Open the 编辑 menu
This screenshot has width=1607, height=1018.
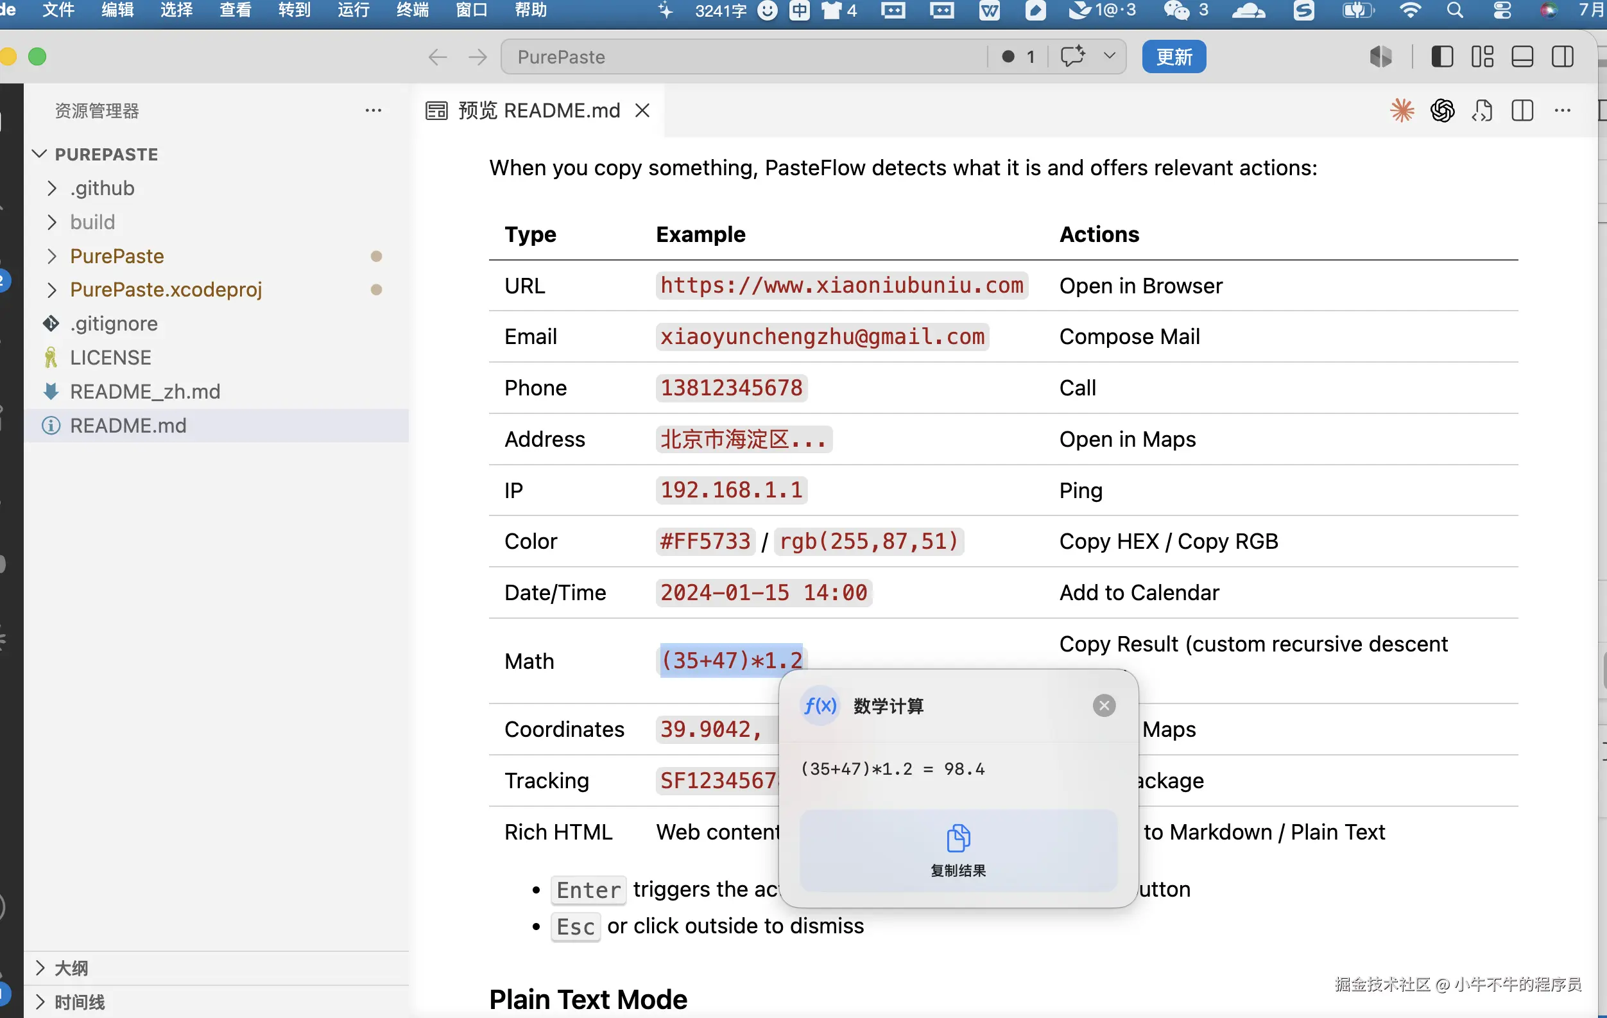[117, 10]
